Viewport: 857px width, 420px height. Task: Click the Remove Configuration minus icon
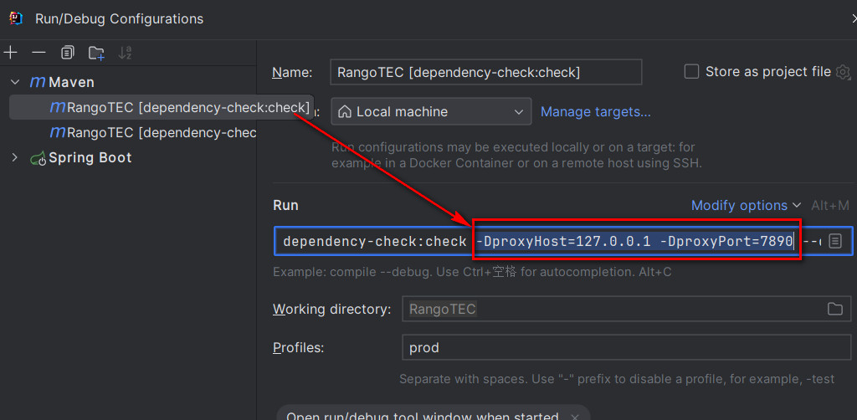click(x=38, y=53)
